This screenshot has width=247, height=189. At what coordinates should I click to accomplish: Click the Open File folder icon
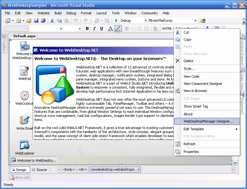pos(29,21)
